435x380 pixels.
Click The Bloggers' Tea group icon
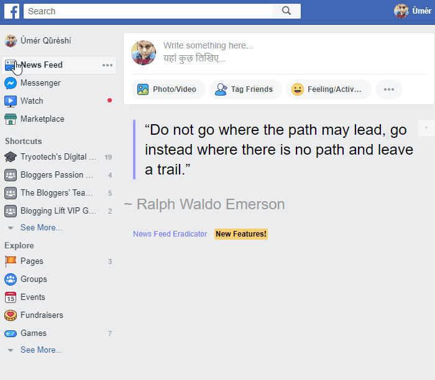pos(11,193)
